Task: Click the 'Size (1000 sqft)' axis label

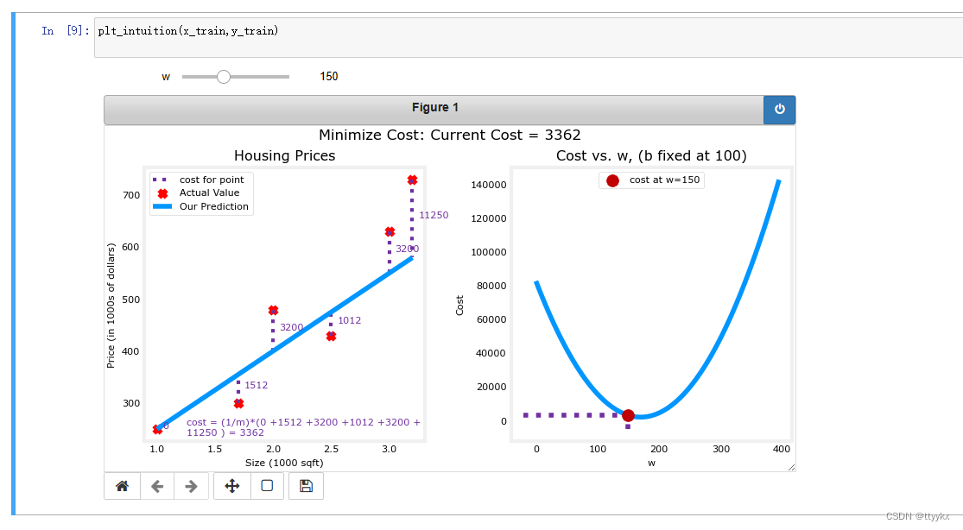Action: 284,463
